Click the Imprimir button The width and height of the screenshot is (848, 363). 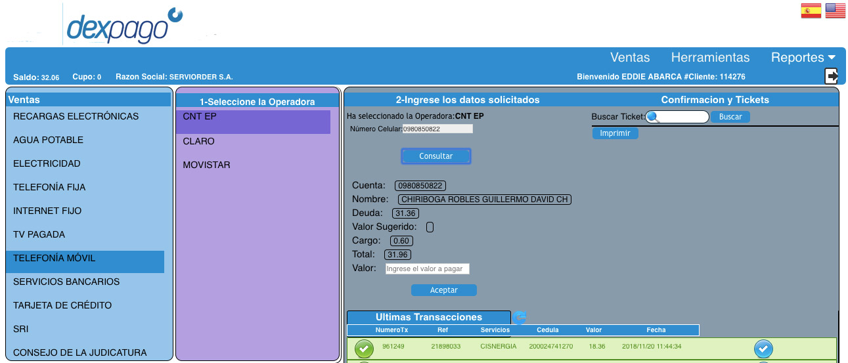click(x=615, y=133)
